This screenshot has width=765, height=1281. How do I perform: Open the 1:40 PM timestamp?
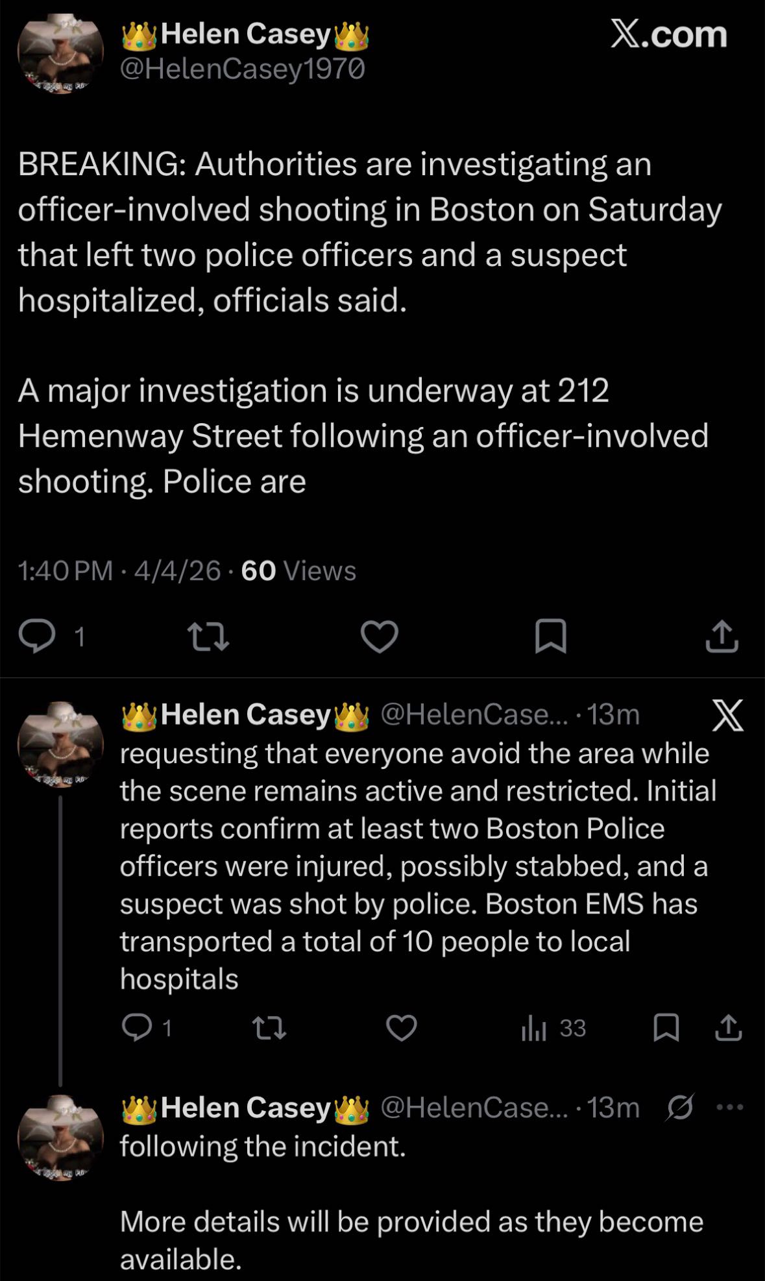[65, 571]
